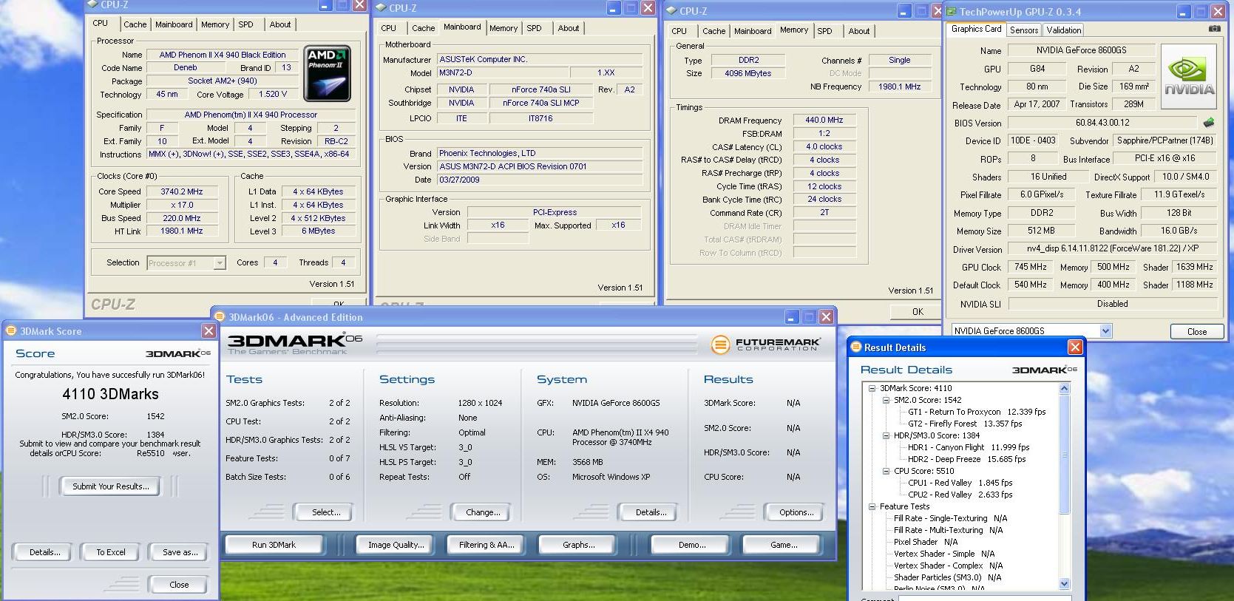This screenshot has width=1234, height=601.
Task: Click the 3DMark06 window title icon
Action: [x=219, y=316]
